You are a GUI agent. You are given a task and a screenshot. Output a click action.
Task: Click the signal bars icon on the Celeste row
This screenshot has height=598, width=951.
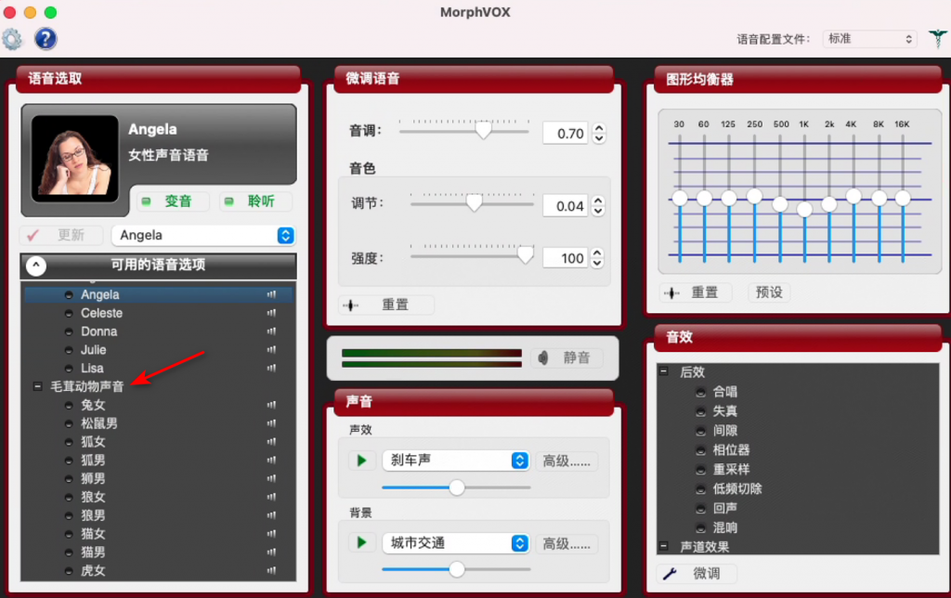pos(271,313)
